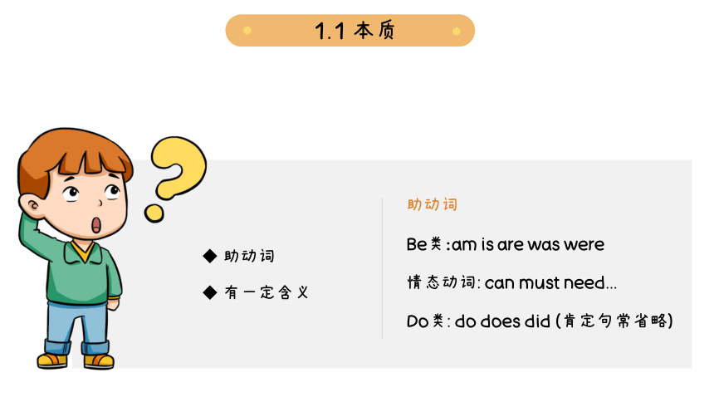Click the orange 助动词 heading
Image resolution: width=714 pixels, height=402 pixels.
click(x=432, y=204)
